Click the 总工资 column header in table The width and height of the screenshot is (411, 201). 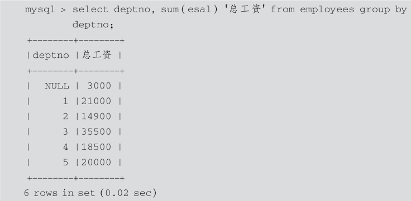[x=97, y=55]
